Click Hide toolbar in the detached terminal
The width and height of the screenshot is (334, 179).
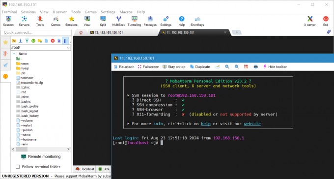275,67
